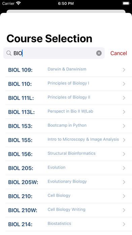Image resolution: width=132 pixels, height=235 pixels.
Task: Open the Biostatistics row chevron
Action: pyautogui.click(x=124, y=224)
